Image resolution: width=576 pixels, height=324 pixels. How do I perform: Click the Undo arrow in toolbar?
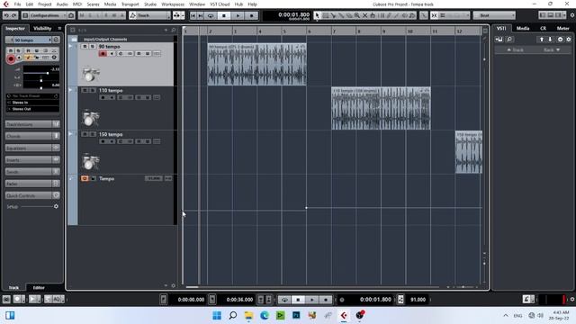pyautogui.click(x=6, y=15)
